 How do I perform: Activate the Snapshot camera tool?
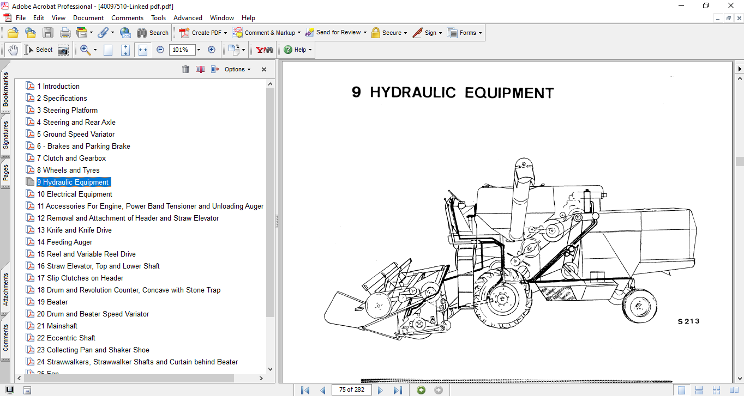(63, 50)
